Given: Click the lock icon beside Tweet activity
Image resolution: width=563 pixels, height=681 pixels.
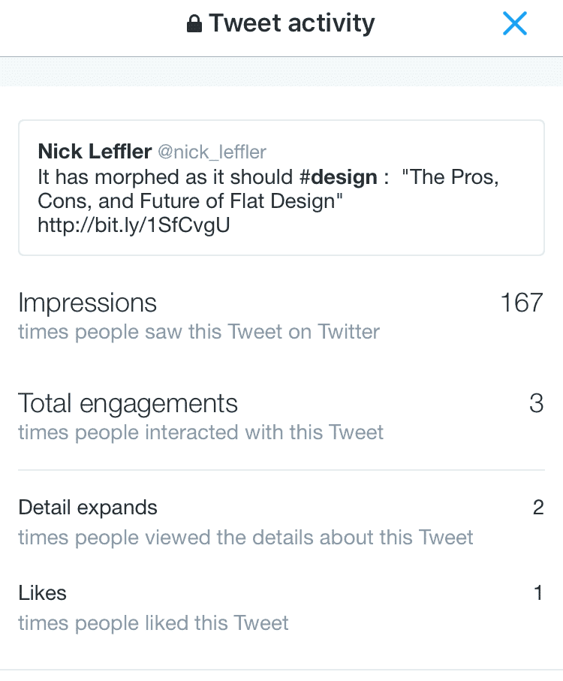Looking at the screenshot, I should (x=194, y=25).
